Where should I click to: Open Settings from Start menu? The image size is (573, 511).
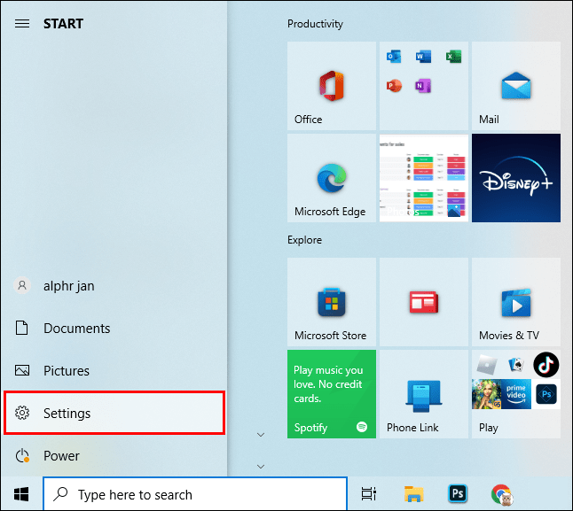(114, 413)
